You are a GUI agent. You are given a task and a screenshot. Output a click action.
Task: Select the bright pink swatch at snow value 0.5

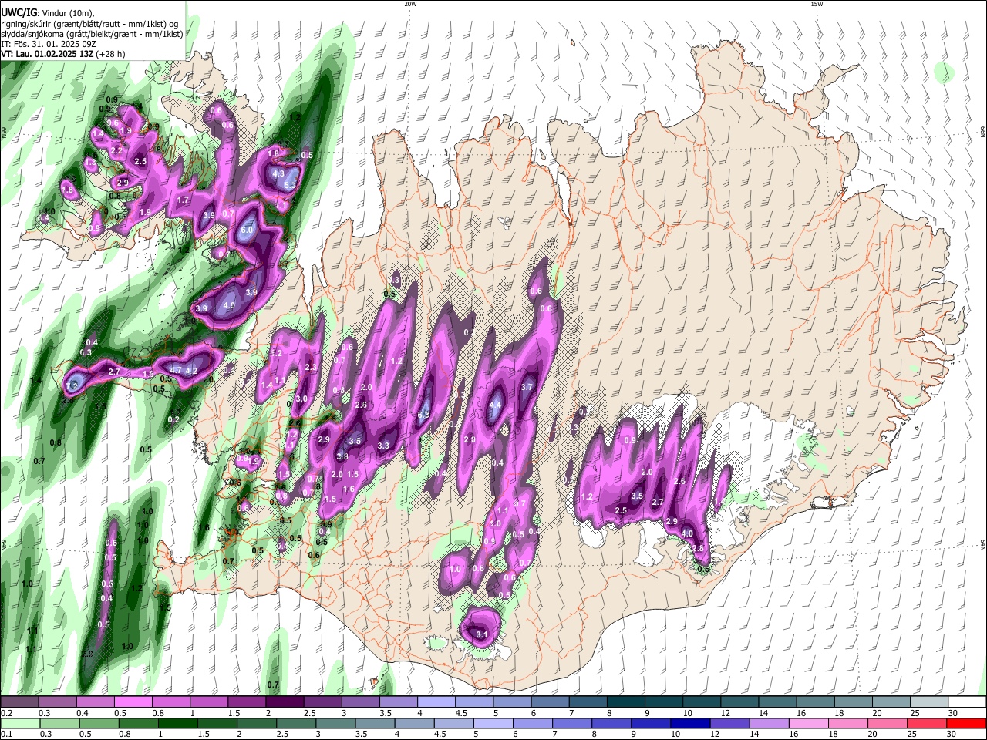tap(133, 702)
